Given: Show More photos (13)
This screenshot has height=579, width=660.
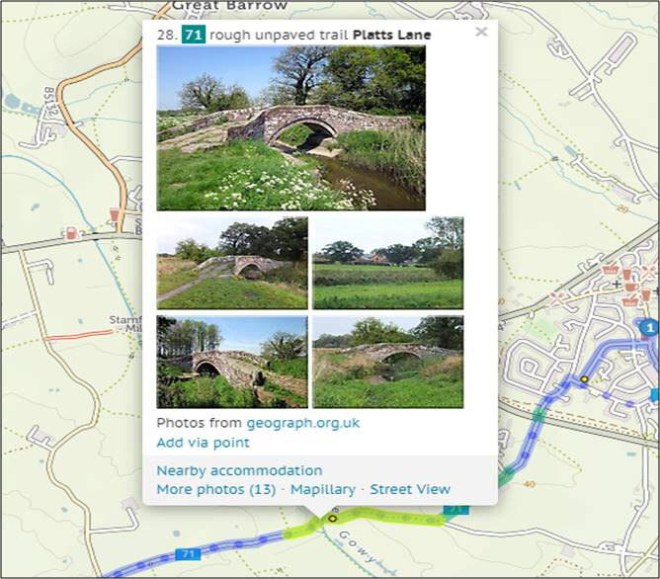Looking at the screenshot, I should (215, 489).
